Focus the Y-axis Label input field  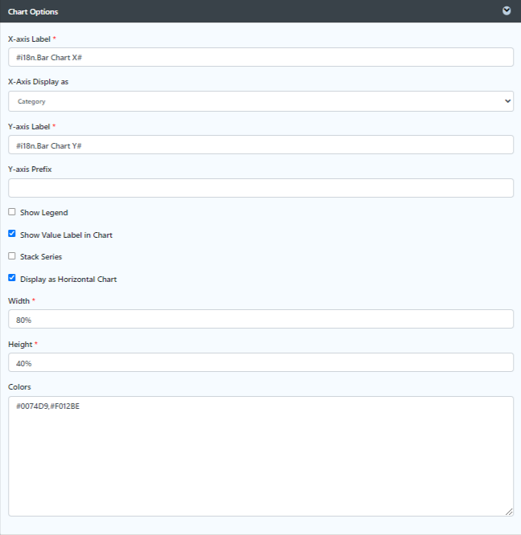coord(260,145)
